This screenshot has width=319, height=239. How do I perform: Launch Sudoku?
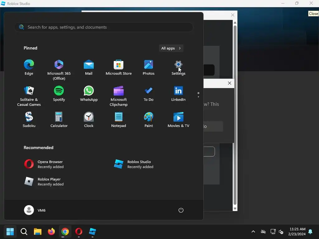pyautogui.click(x=29, y=120)
